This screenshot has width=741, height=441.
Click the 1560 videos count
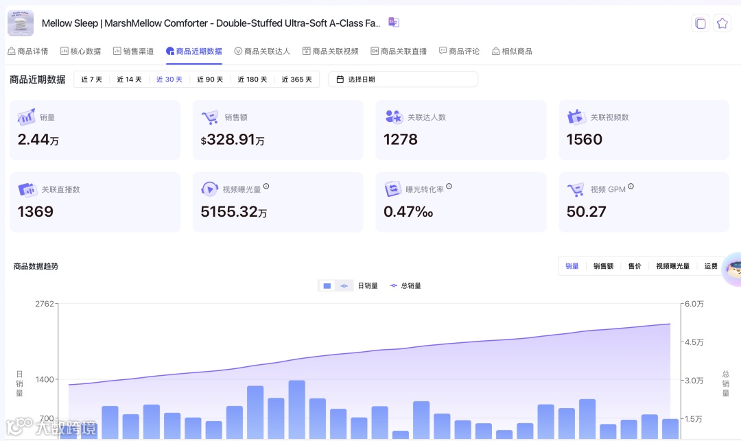point(585,139)
